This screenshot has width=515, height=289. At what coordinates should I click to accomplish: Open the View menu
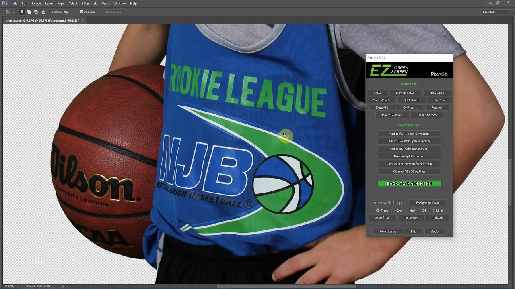click(105, 3)
